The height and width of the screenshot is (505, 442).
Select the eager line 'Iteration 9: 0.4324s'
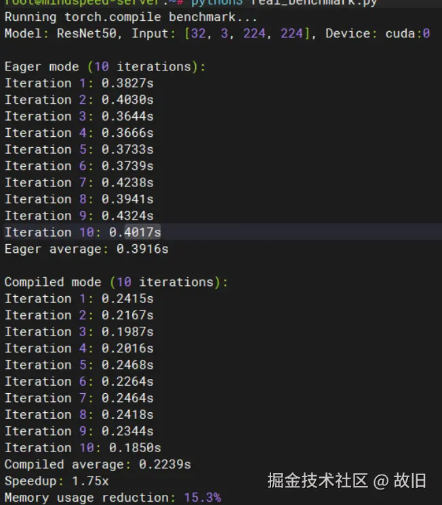click(79, 216)
